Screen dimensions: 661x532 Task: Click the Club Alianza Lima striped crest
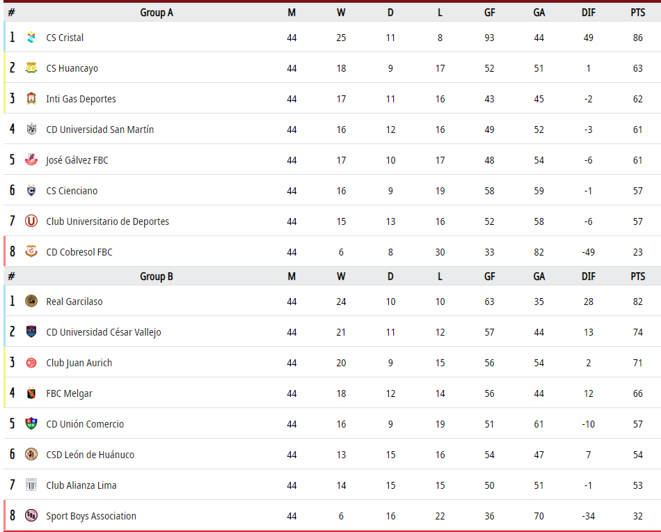(31, 485)
